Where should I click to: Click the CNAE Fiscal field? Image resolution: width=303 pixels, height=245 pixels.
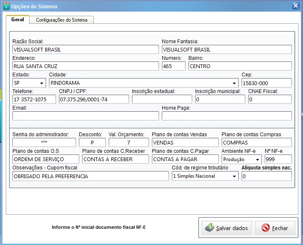[x=270, y=99]
